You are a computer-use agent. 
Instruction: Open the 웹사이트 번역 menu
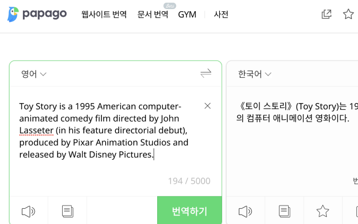coord(104,15)
